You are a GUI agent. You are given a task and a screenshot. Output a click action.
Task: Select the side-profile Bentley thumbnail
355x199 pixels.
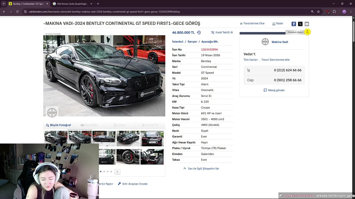click(x=104, y=138)
